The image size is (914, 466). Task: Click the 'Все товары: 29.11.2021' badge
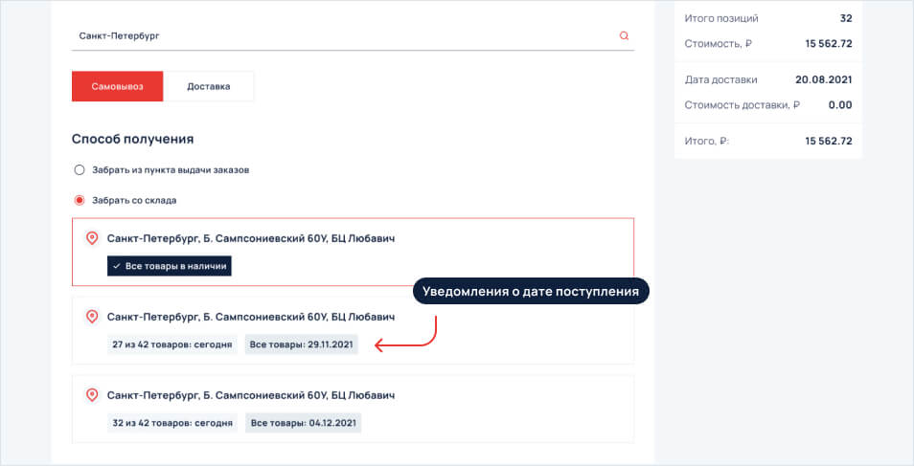coord(302,344)
